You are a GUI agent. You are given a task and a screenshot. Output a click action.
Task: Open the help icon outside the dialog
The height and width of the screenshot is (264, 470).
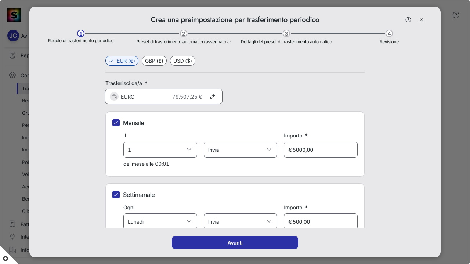456,15
